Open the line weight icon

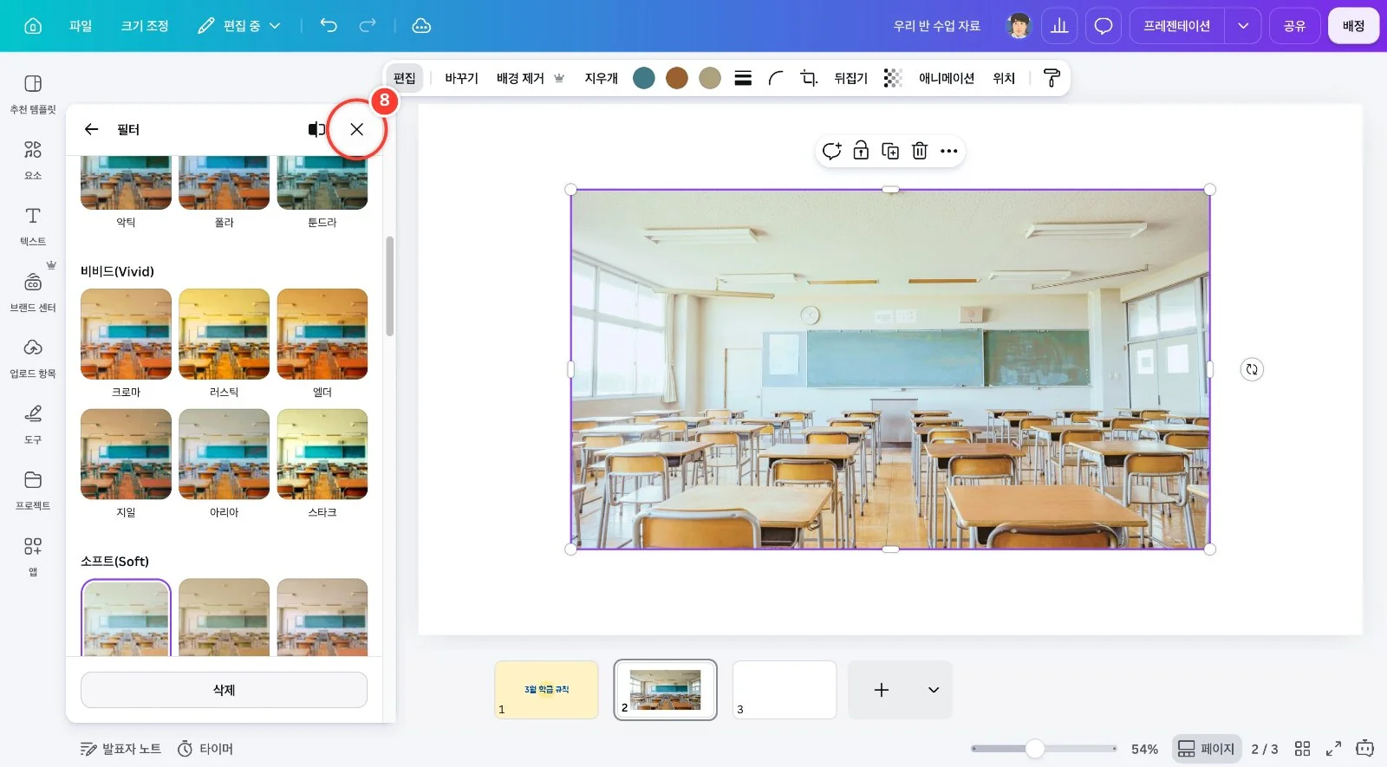click(743, 78)
